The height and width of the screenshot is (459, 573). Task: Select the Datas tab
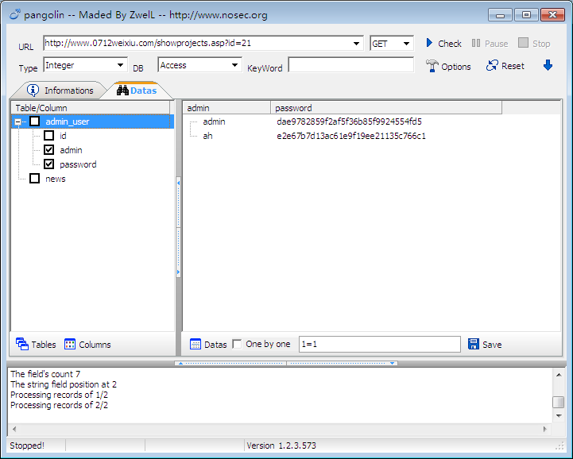[137, 91]
